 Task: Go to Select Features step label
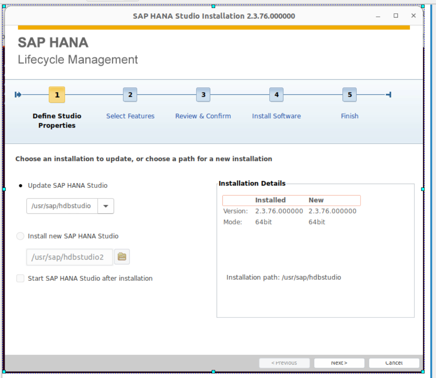130,116
